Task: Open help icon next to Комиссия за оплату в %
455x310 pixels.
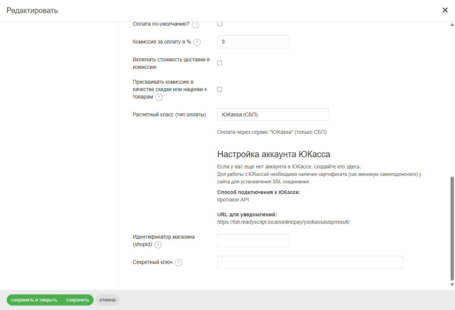Action: coord(197,42)
